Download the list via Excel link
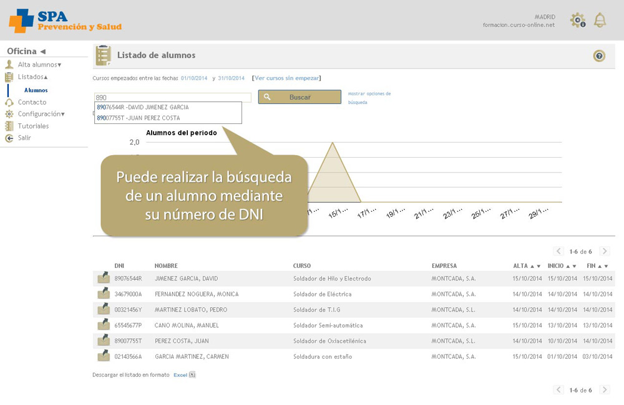The height and width of the screenshot is (405, 624). [x=180, y=375]
